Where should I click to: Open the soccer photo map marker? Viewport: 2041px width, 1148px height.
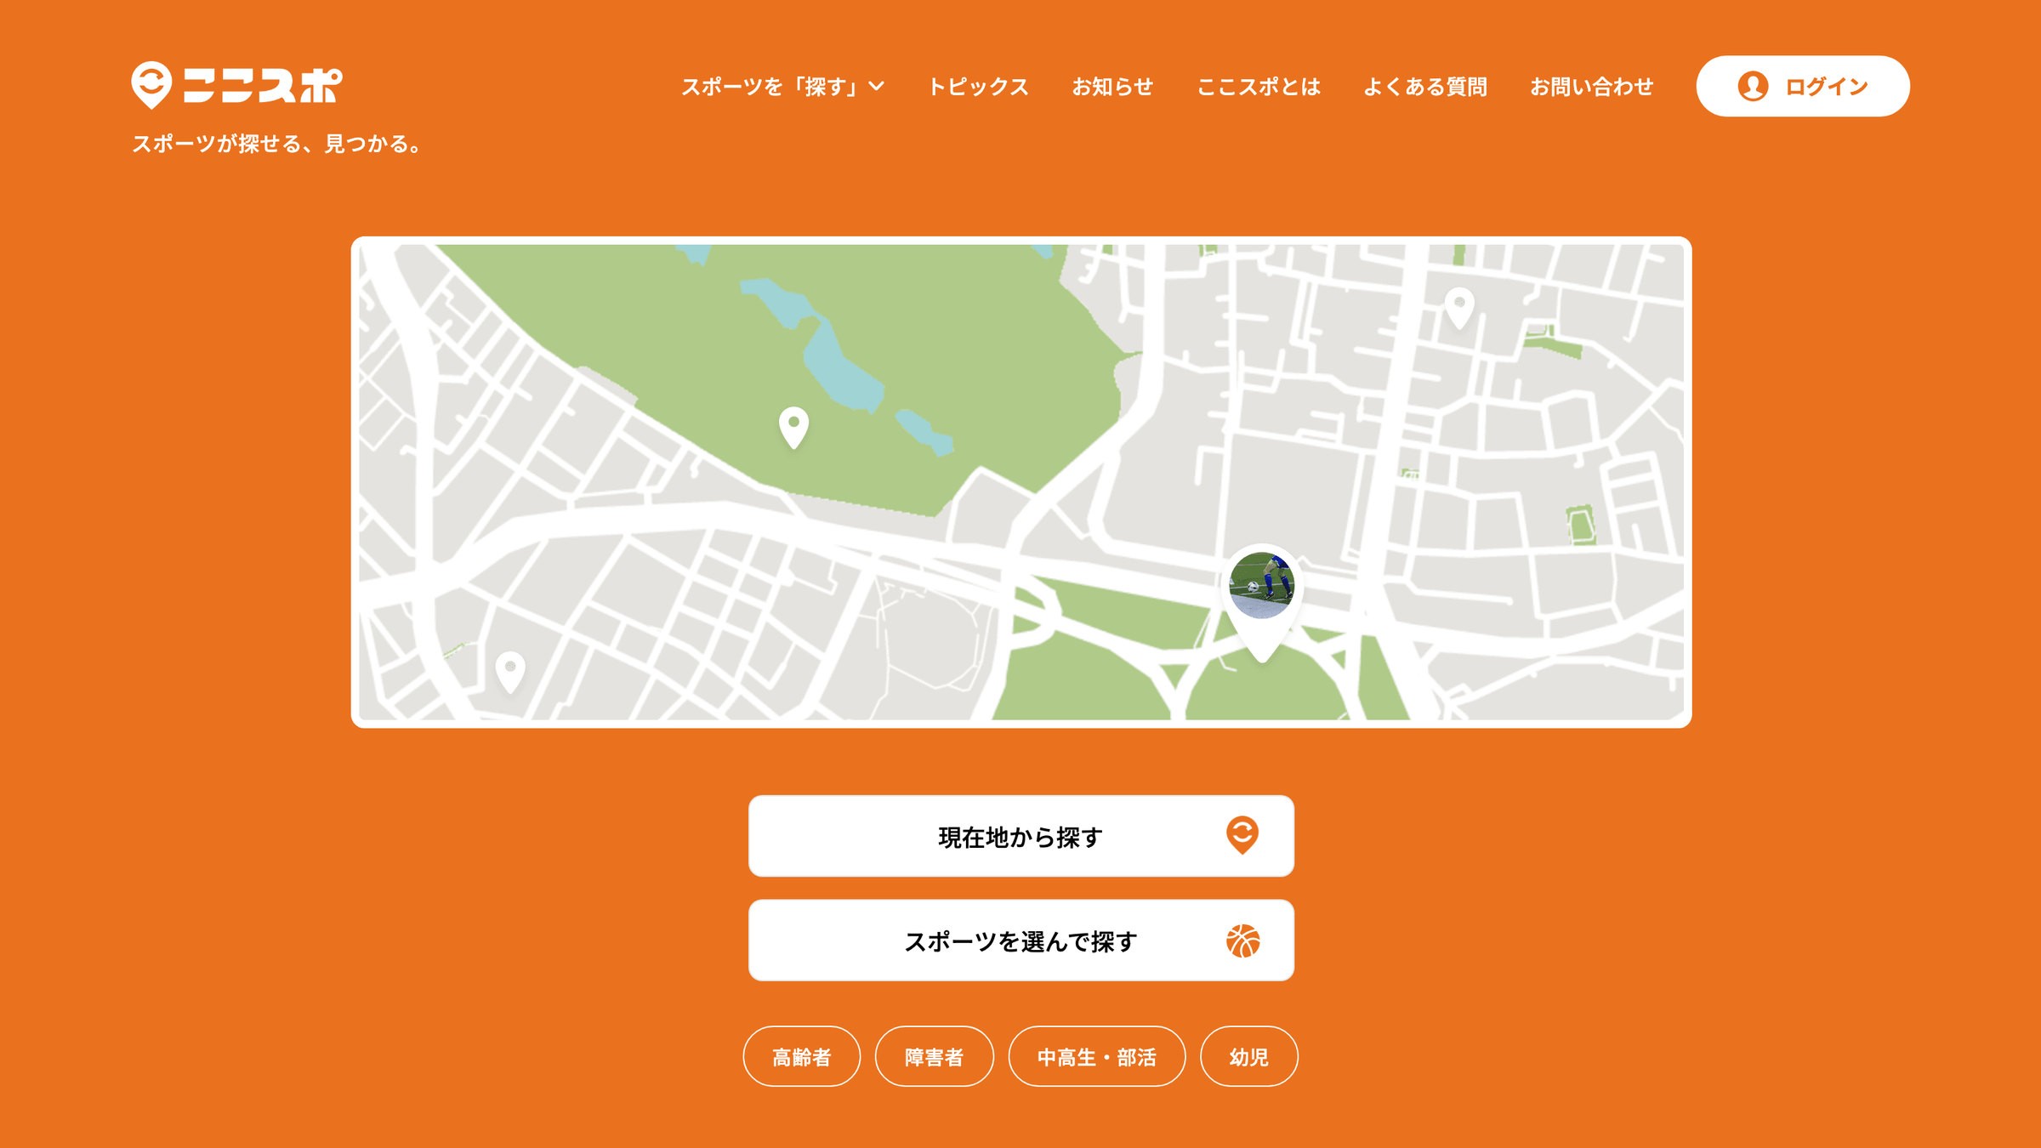(1262, 602)
